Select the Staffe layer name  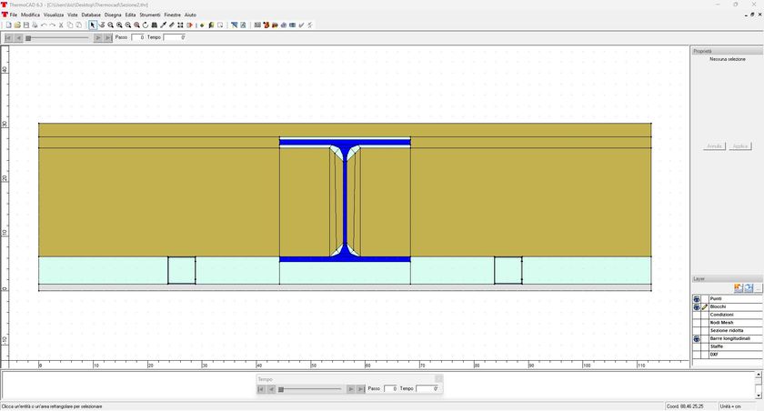click(717, 346)
